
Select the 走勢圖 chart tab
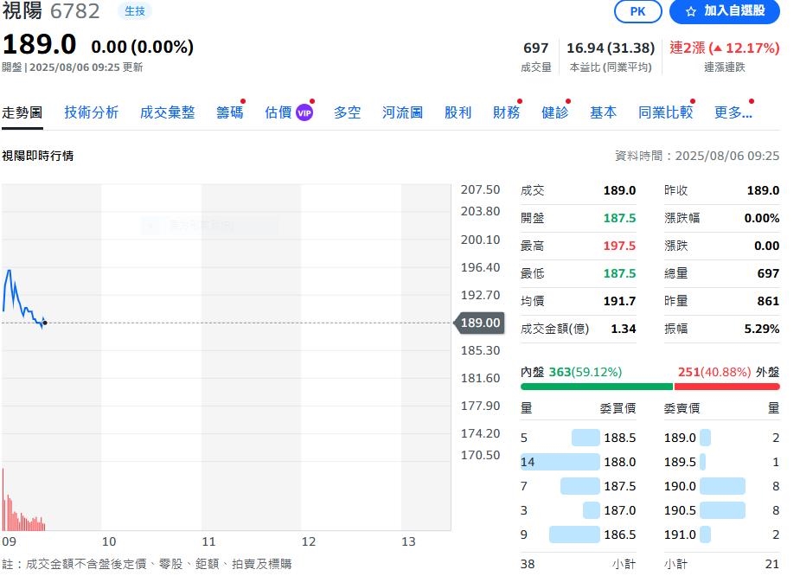pyautogui.click(x=22, y=112)
